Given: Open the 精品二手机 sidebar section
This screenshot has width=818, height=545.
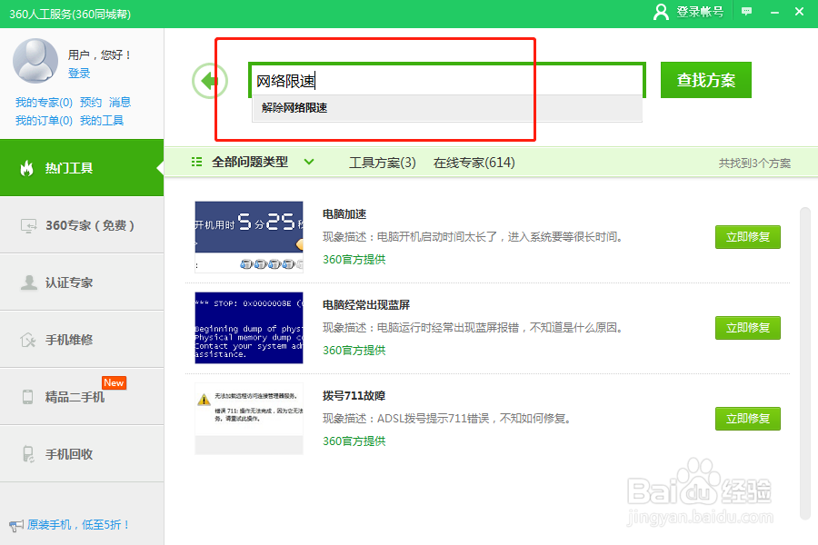Looking at the screenshot, I should (x=82, y=397).
